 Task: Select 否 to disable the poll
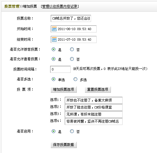coord(72,131)
